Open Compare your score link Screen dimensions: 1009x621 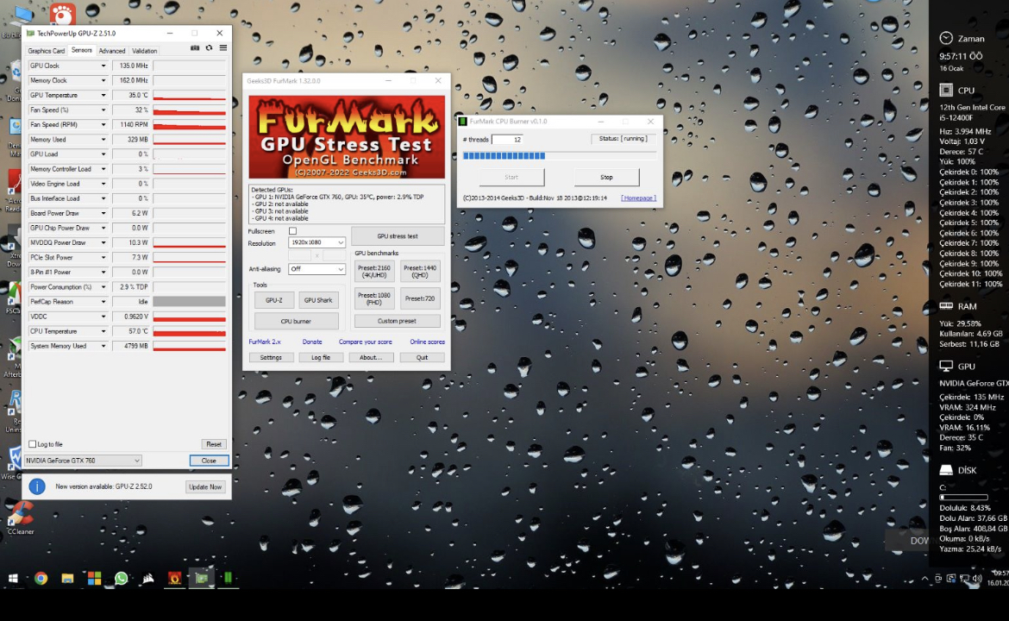click(365, 342)
